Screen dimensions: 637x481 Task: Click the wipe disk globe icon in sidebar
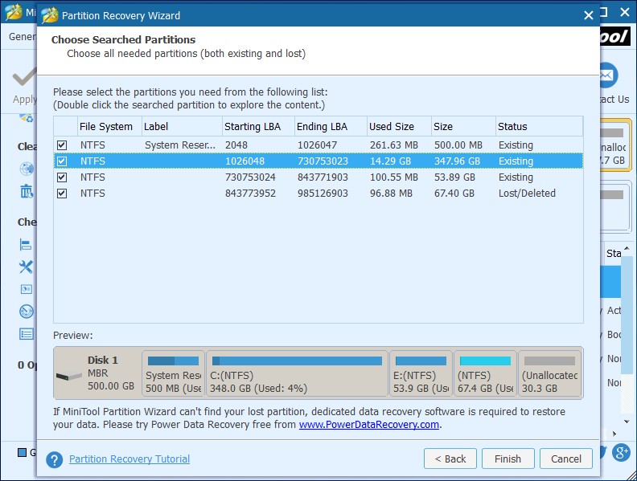(x=27, y=169)
